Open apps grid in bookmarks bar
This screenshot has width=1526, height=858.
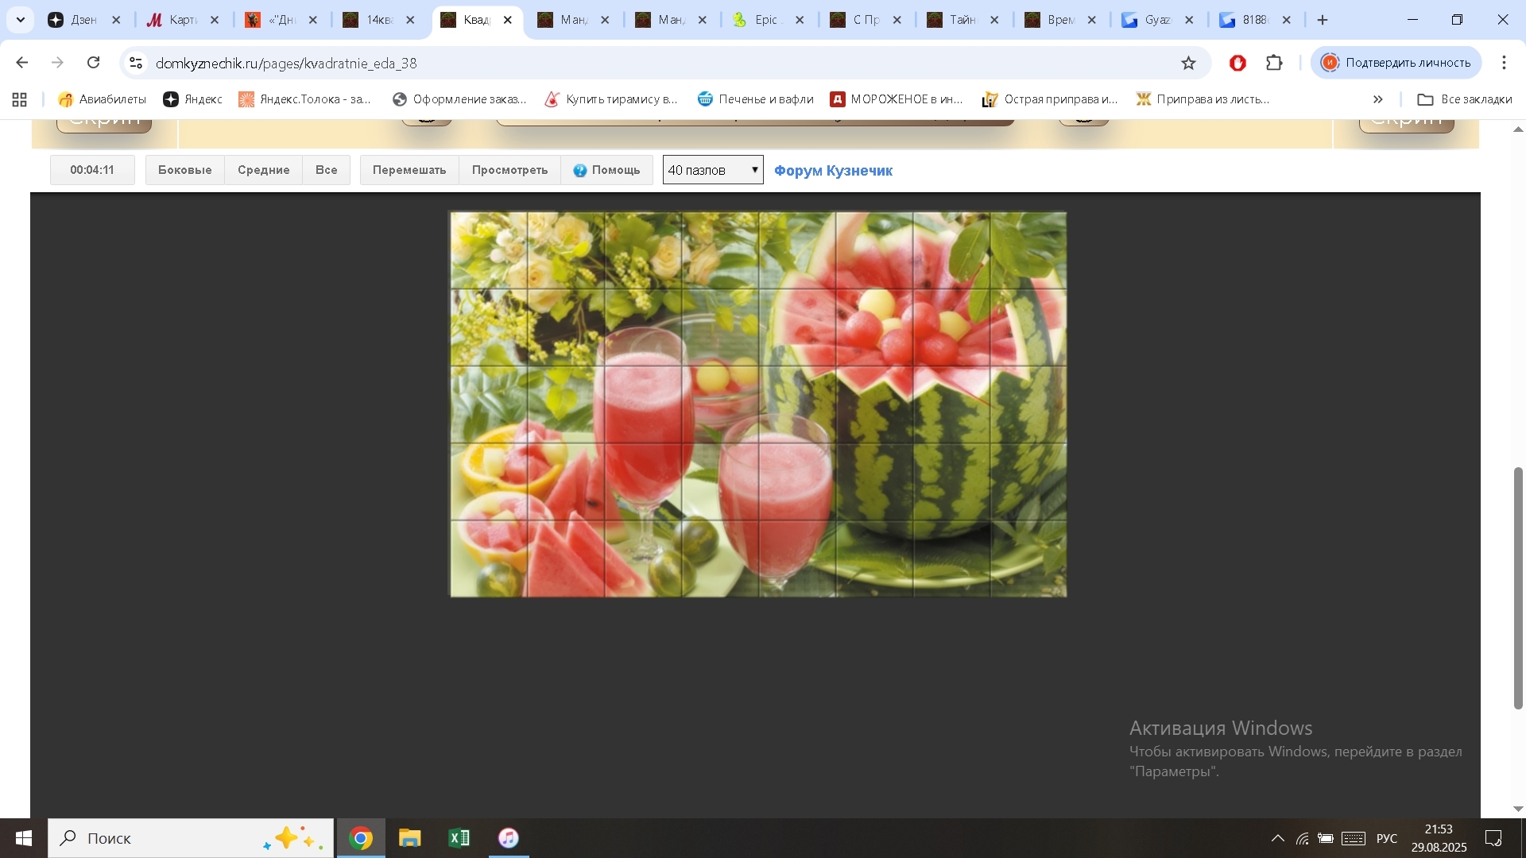point(20,99)
